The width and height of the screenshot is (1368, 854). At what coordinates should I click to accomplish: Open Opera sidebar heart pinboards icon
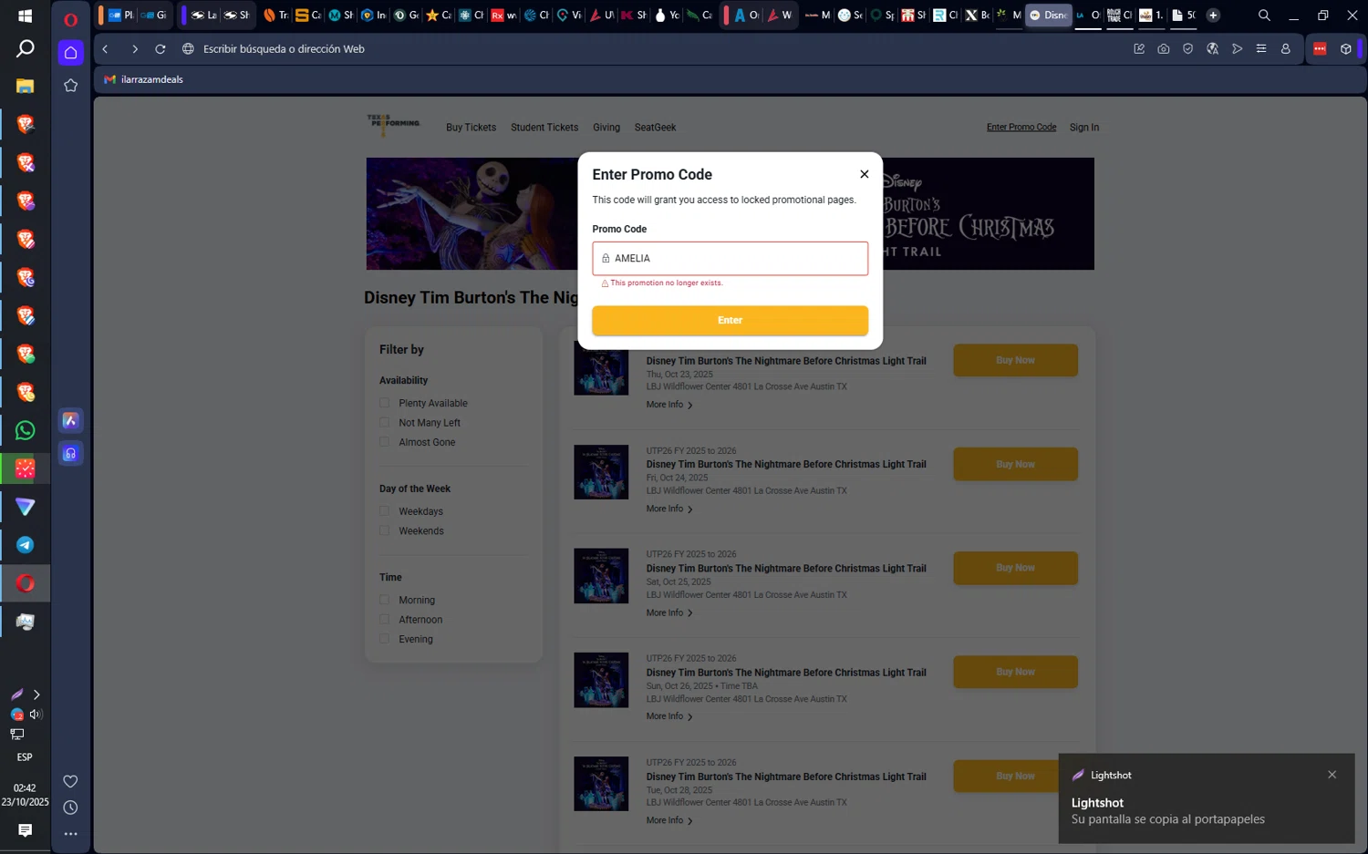[x=70, y=781]
